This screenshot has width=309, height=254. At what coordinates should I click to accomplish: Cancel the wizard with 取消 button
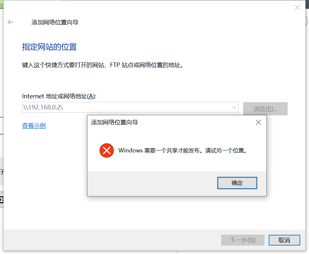pyautogui.click(x=284, y=240)
